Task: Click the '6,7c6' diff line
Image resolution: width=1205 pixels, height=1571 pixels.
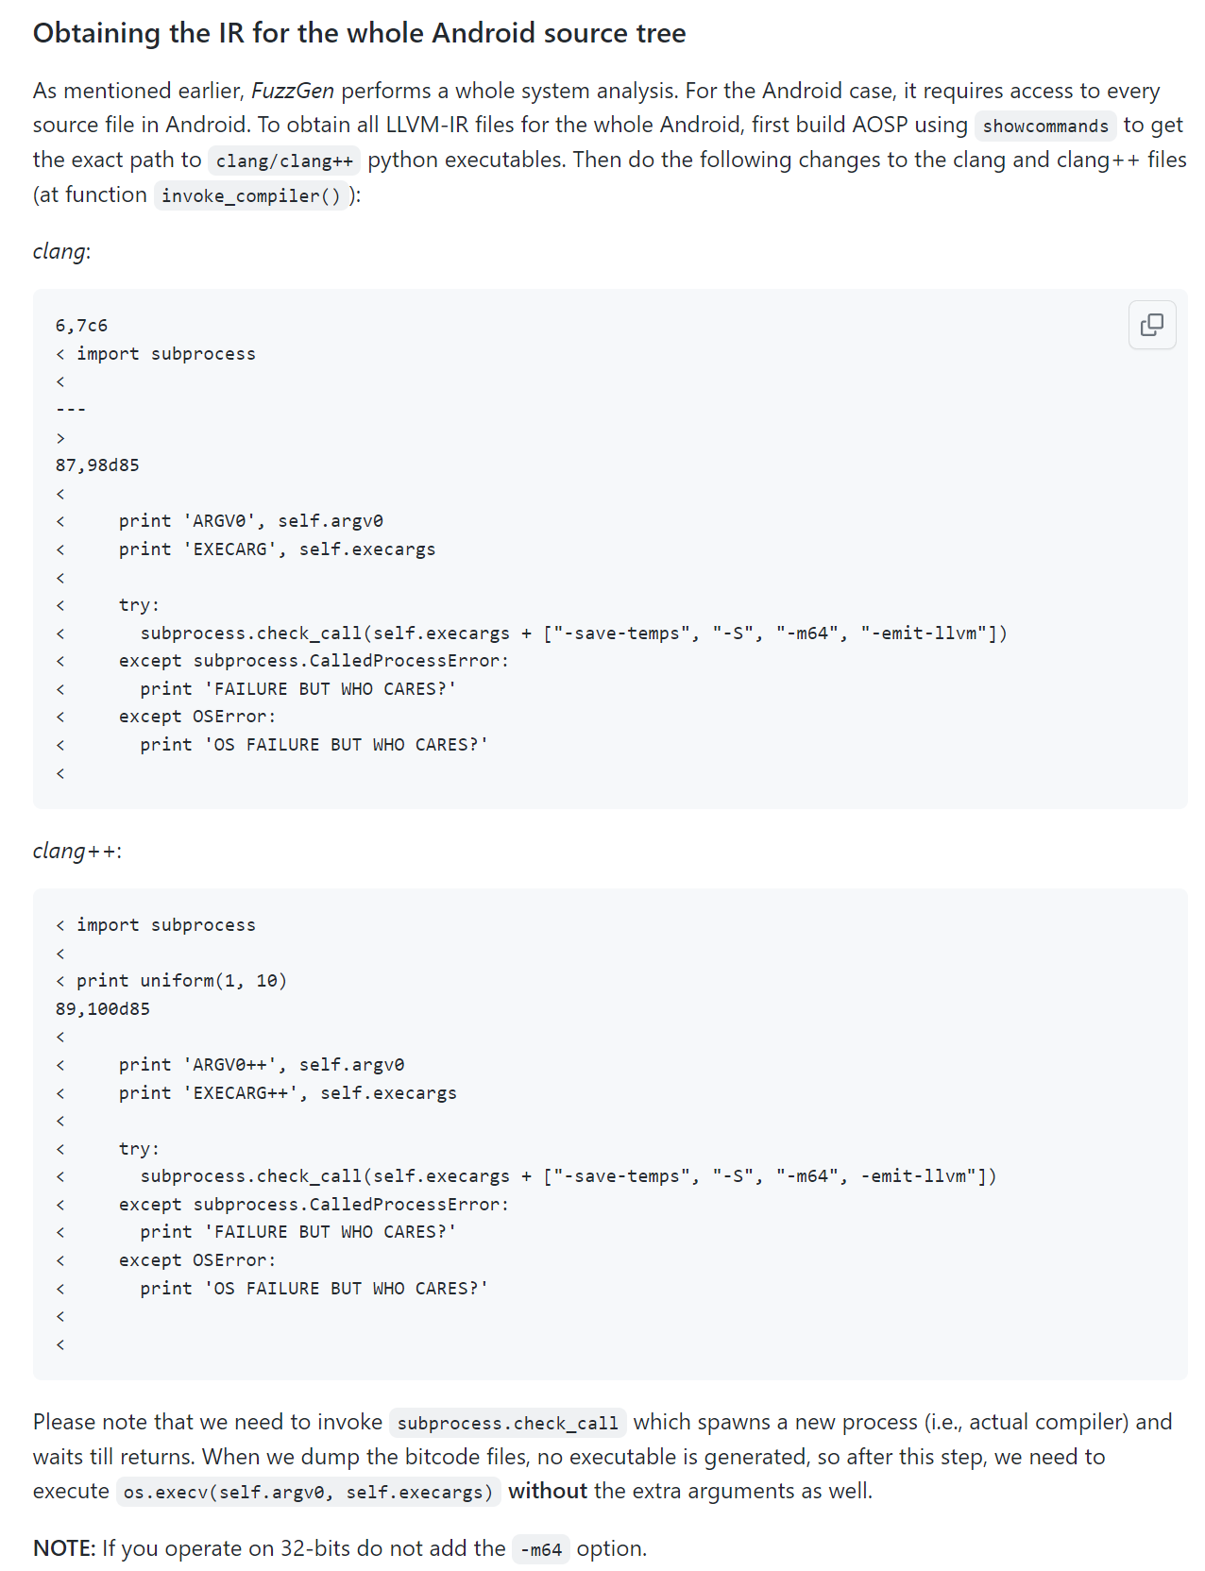Action: [81, 325]
